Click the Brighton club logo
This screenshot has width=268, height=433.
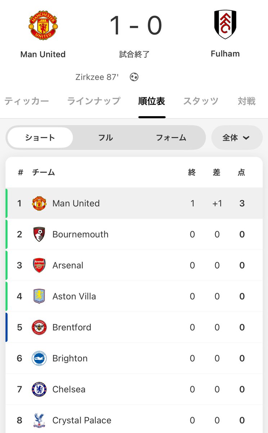click(x=39, y=358)
